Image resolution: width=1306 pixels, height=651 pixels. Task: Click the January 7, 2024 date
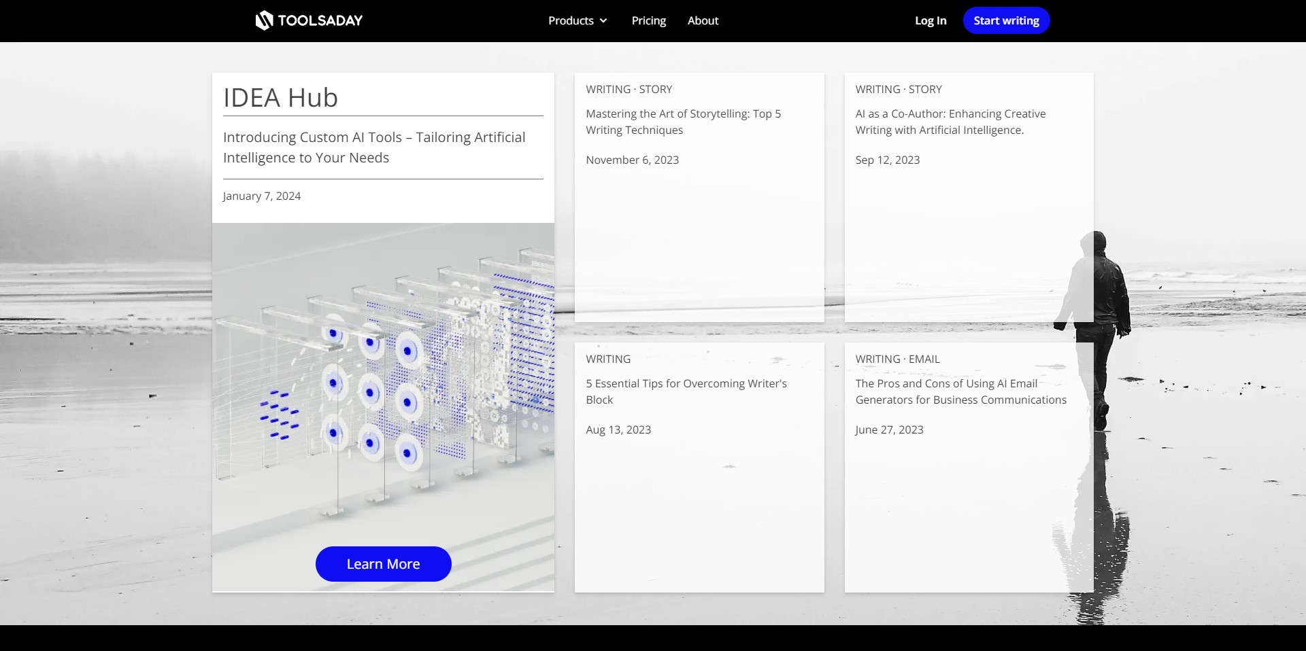[x=262, y=196]
